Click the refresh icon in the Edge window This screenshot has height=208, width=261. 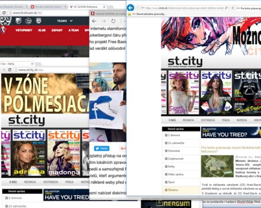pyautogui.click(x=113, y=21)
